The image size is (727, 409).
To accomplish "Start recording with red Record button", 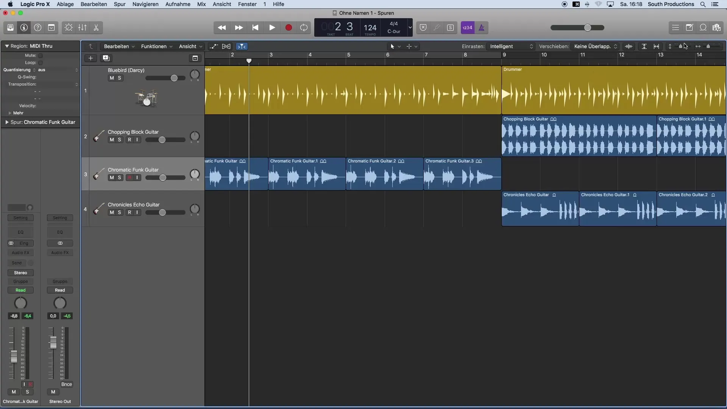I will tap(289, 28).
